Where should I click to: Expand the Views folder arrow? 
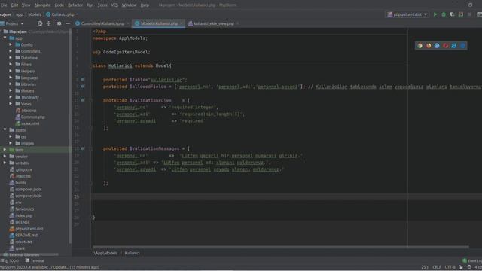pyautogui.click(x=11, y=104)
